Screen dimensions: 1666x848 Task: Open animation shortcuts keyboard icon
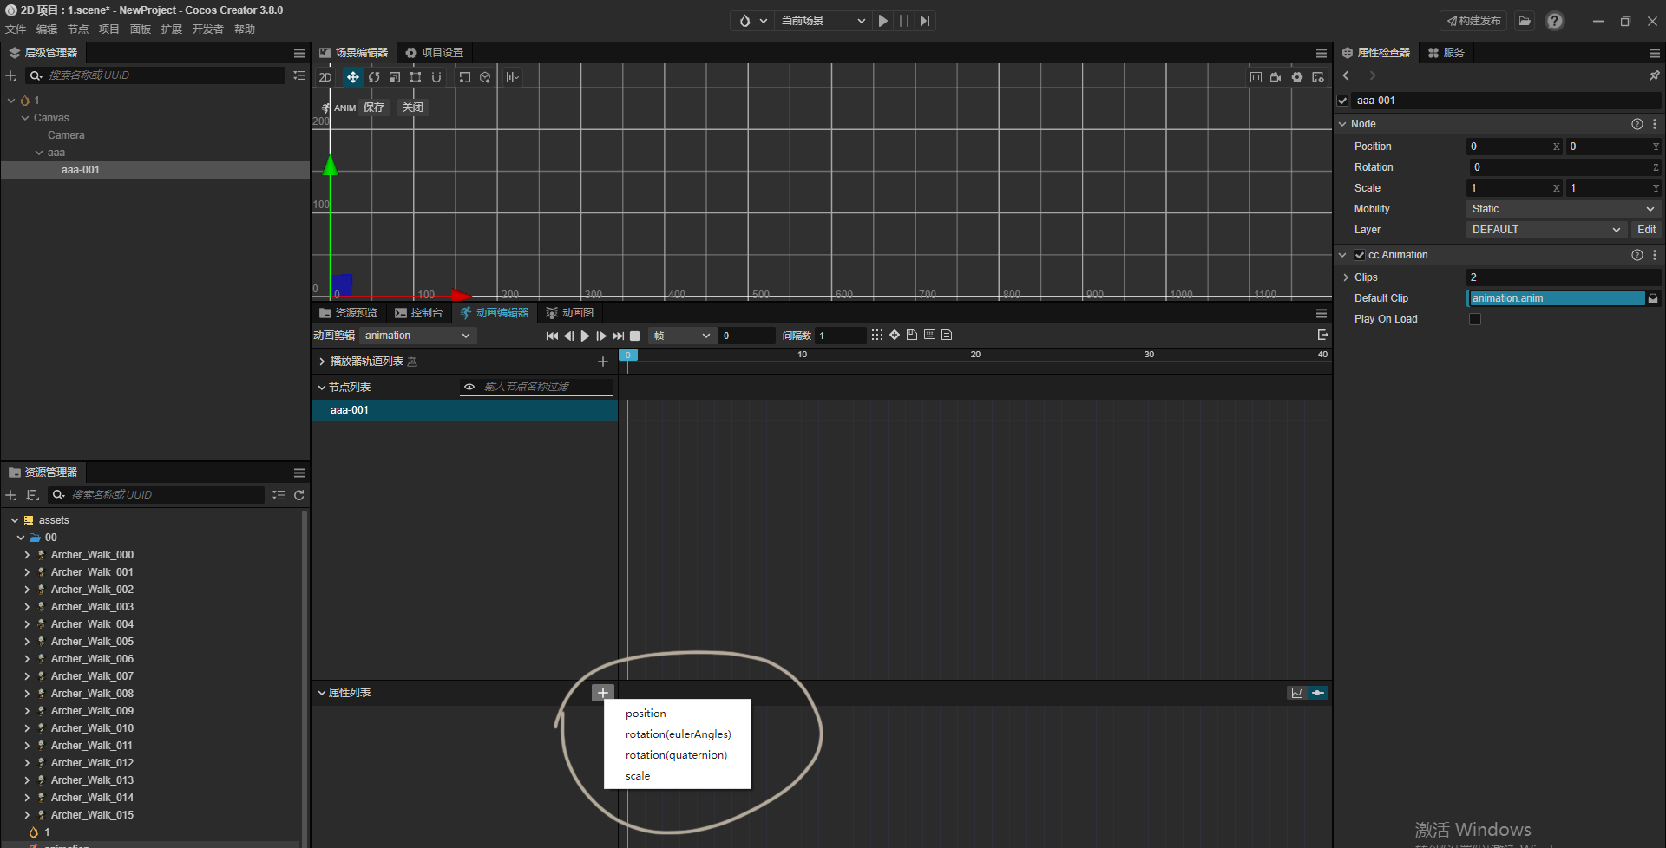point(929,335)
